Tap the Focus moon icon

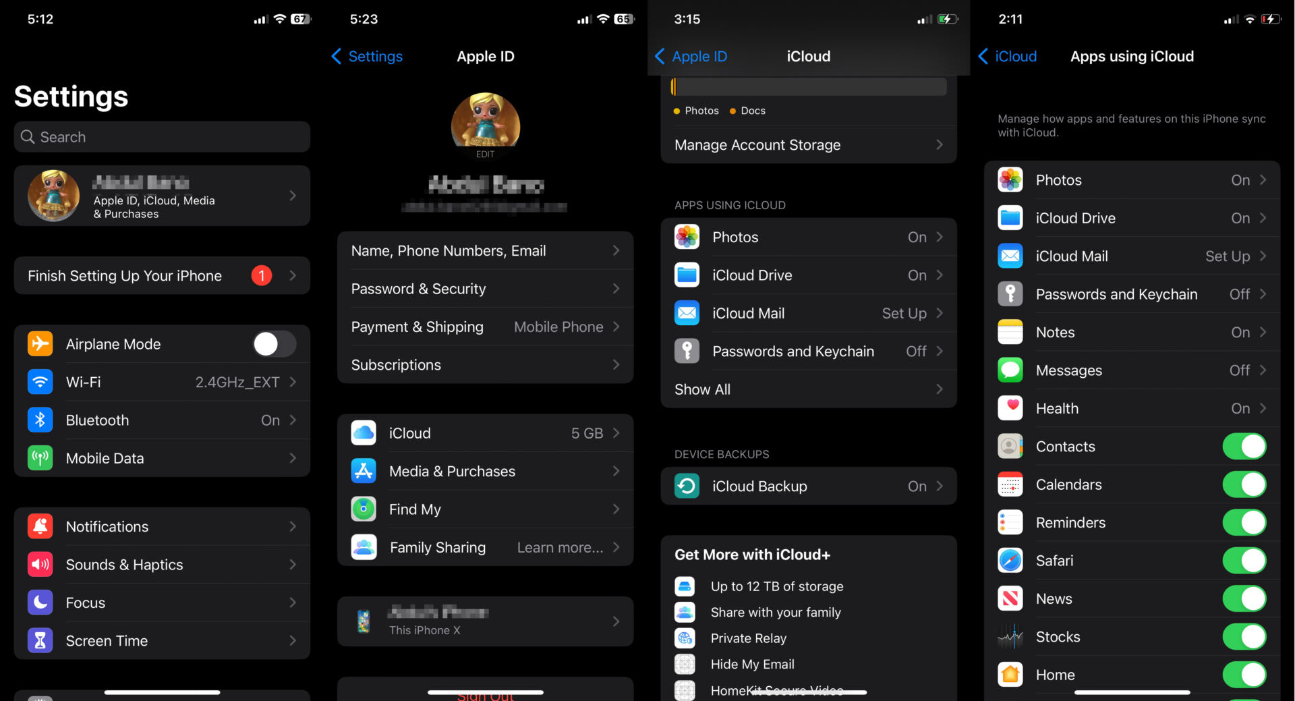click(40, 602)
